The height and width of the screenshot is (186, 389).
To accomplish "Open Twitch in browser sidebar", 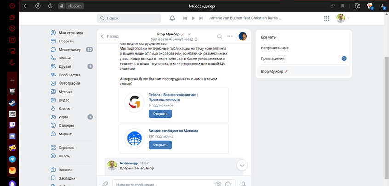I will point(12,125).
